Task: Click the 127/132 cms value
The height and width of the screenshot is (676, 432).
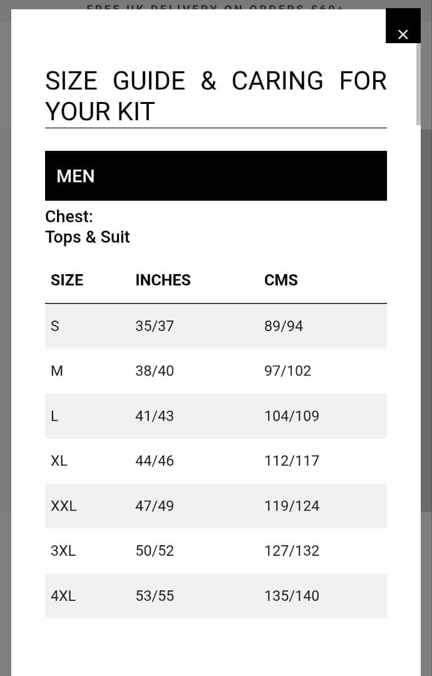Action: (291, 551)
